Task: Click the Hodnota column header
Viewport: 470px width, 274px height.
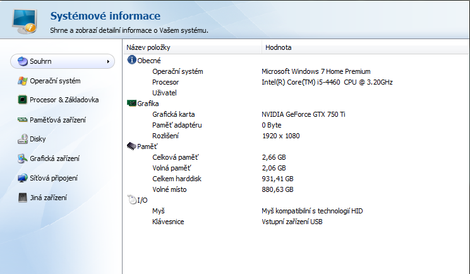Action: pyautogui.click(x=365, y=47)
